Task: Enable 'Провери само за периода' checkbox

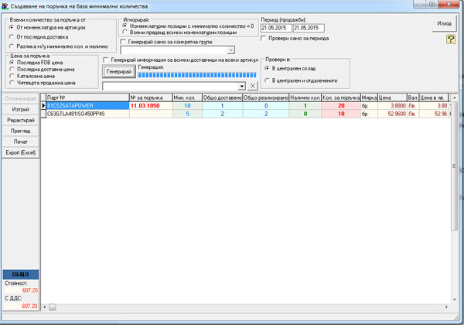Action: (264, 39)
